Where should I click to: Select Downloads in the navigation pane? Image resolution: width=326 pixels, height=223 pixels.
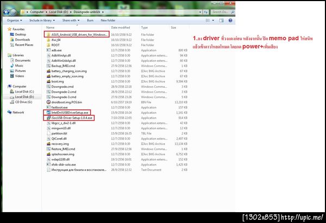point(22,40)
